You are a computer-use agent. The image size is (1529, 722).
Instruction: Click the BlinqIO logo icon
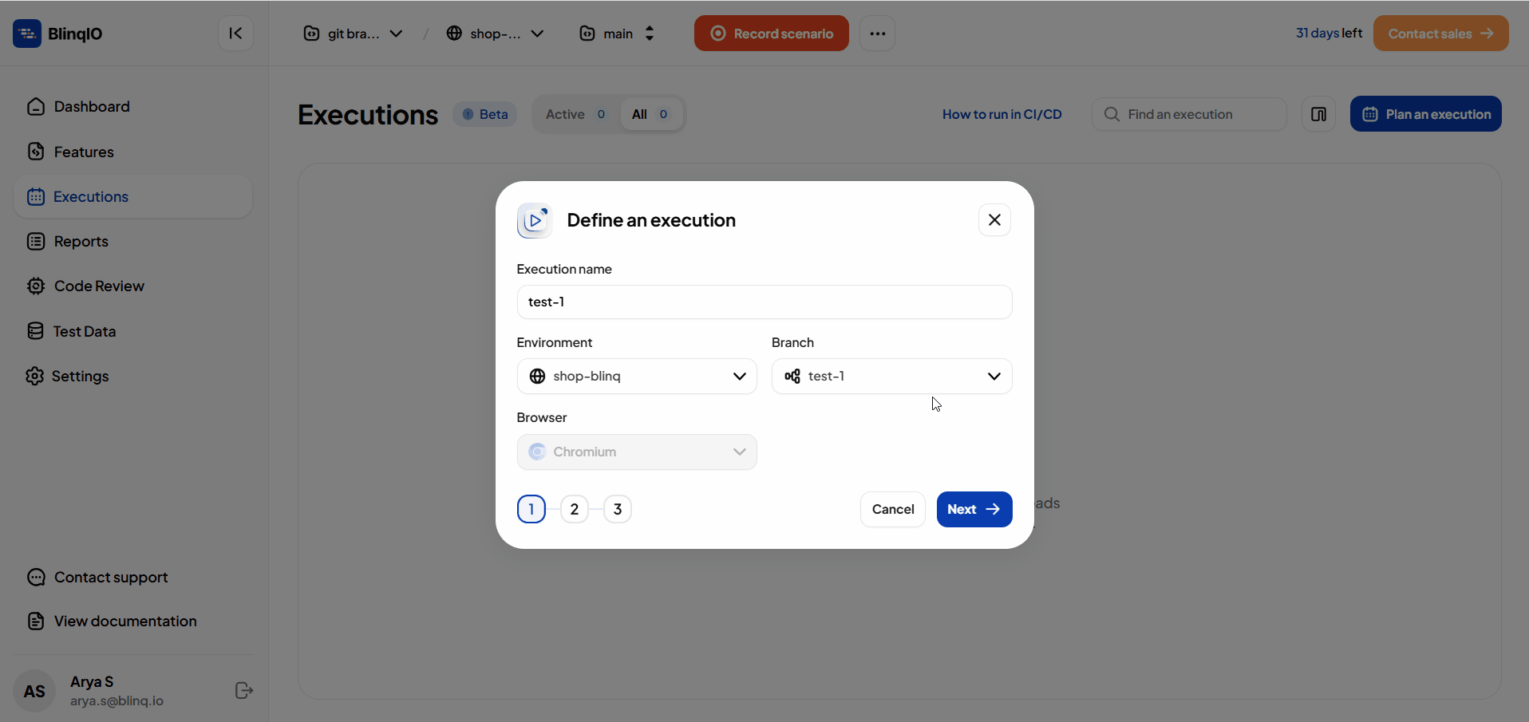pos(27,34)
